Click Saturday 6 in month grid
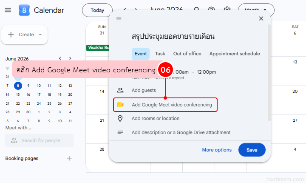This screenshot has width=306, height=183. coord(295,33)
